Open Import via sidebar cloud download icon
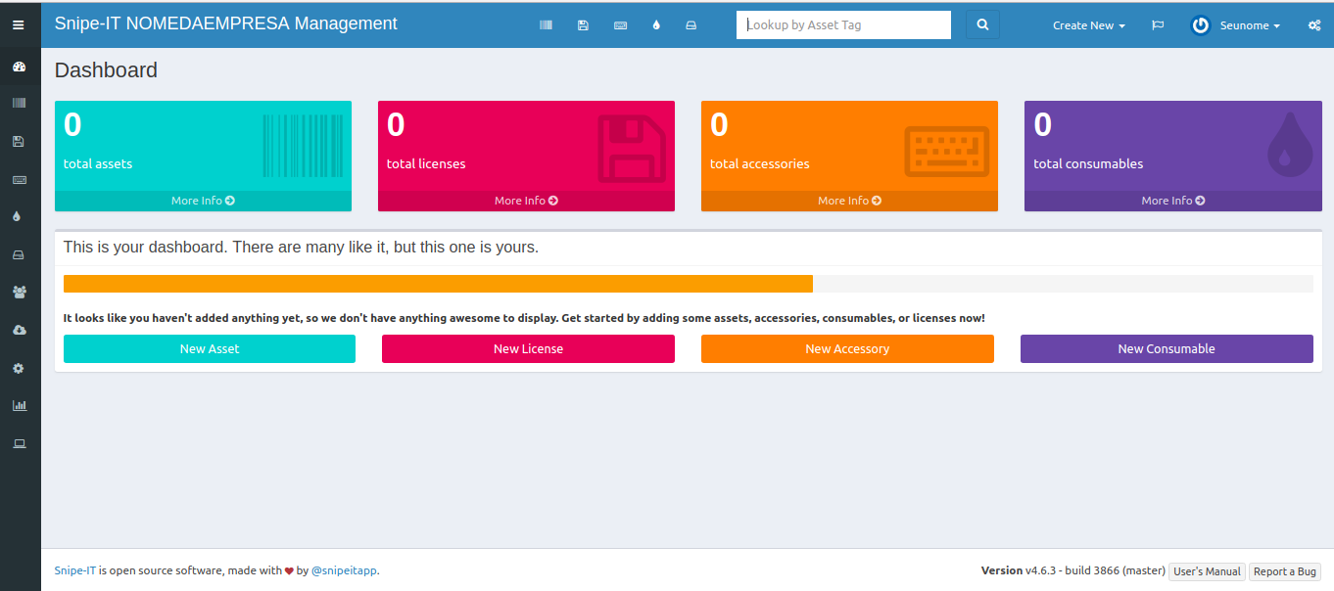Image resolution: width=1334 pixels, height=591 pixels. (19, 331)
